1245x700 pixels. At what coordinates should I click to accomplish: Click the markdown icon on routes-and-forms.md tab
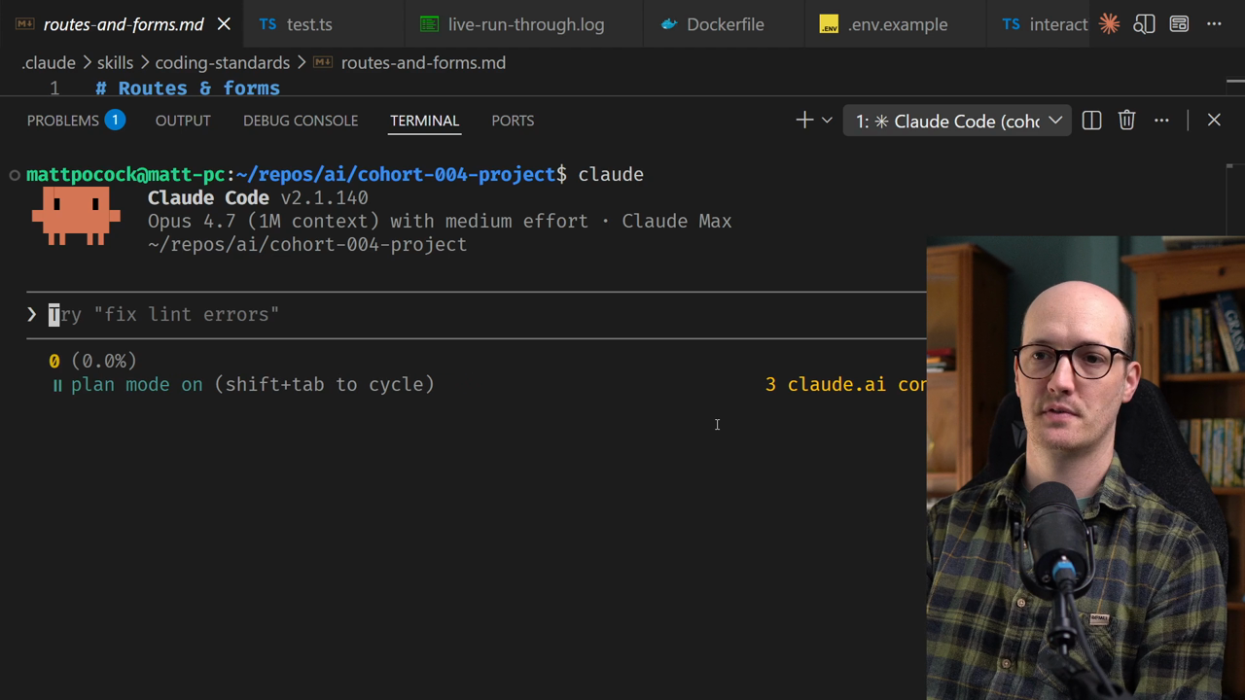(25, 24)
